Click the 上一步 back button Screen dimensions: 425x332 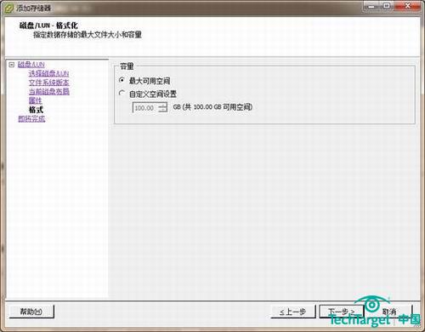[293, 312]
